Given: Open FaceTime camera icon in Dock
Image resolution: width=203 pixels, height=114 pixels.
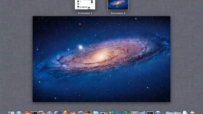Looking at the screenshot, I should point(104,113).
